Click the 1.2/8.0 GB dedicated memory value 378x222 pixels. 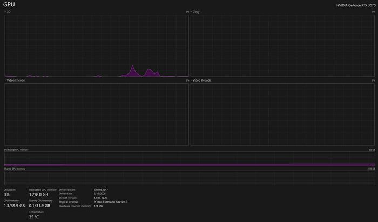click(38, 194)
